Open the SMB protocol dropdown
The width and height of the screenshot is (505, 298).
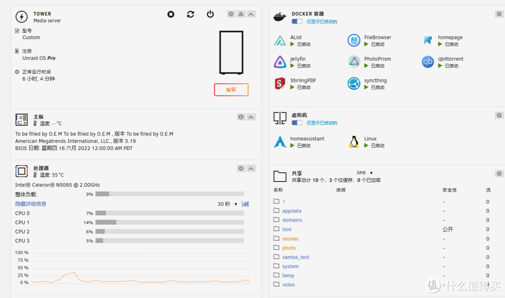pos(365,173)
